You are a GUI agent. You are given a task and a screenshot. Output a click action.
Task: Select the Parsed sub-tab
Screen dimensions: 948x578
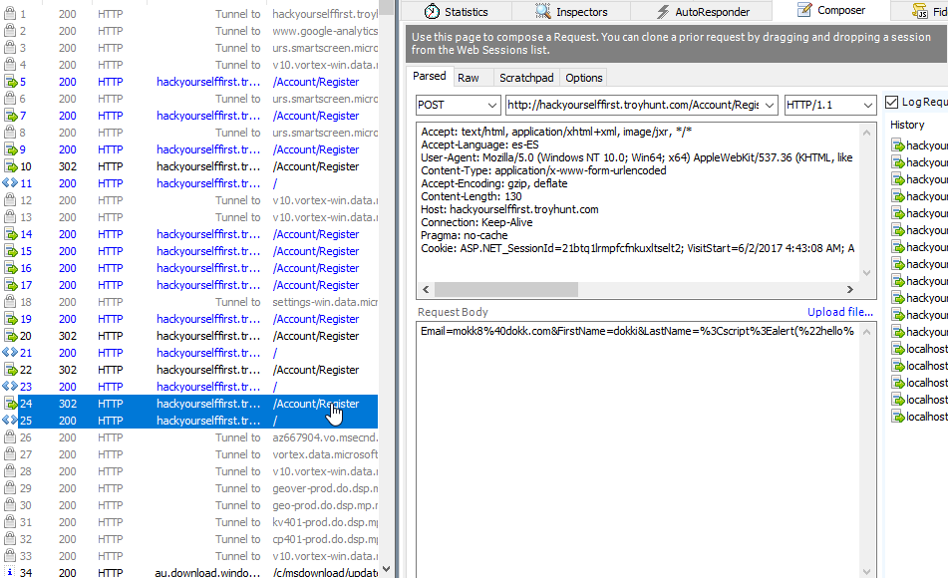pyautogui.click(x=430, y=76)
